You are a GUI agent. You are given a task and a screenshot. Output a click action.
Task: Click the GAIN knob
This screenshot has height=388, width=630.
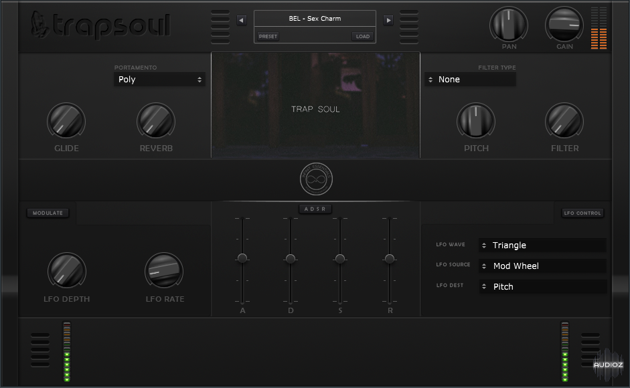pos(564,25)
